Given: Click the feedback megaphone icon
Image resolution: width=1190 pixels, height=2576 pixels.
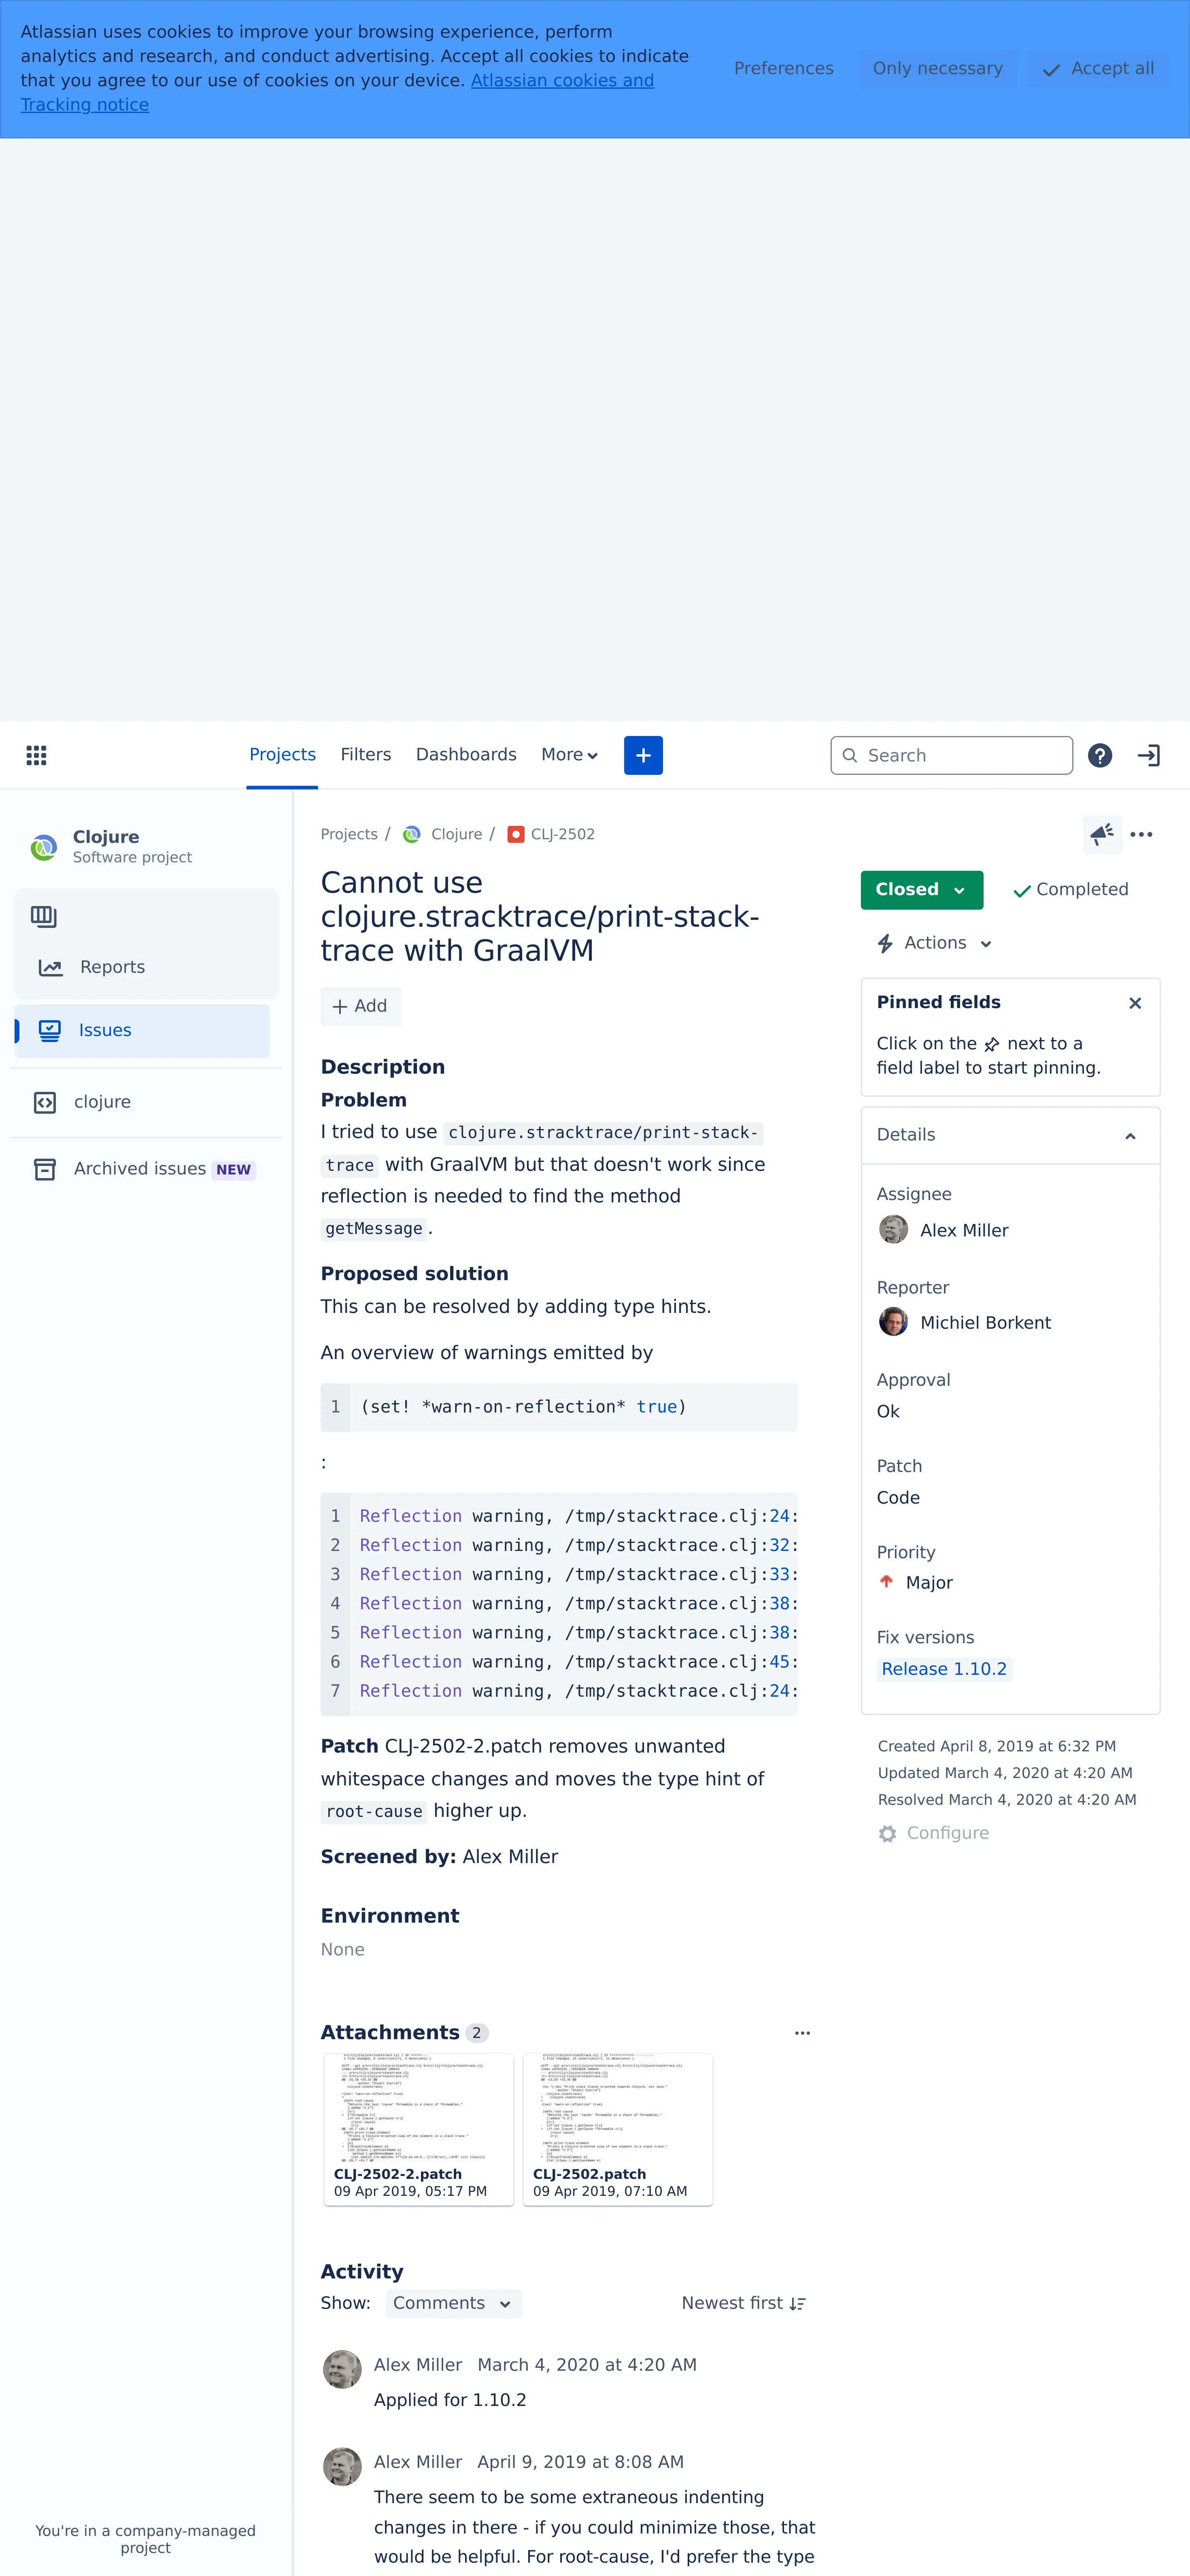Looking at the screenshot, I should point(1102,834).
